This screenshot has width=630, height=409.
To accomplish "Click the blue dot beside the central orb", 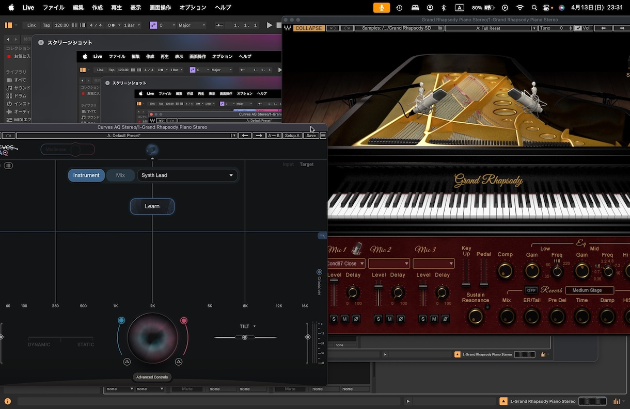I will coord(121,320).
